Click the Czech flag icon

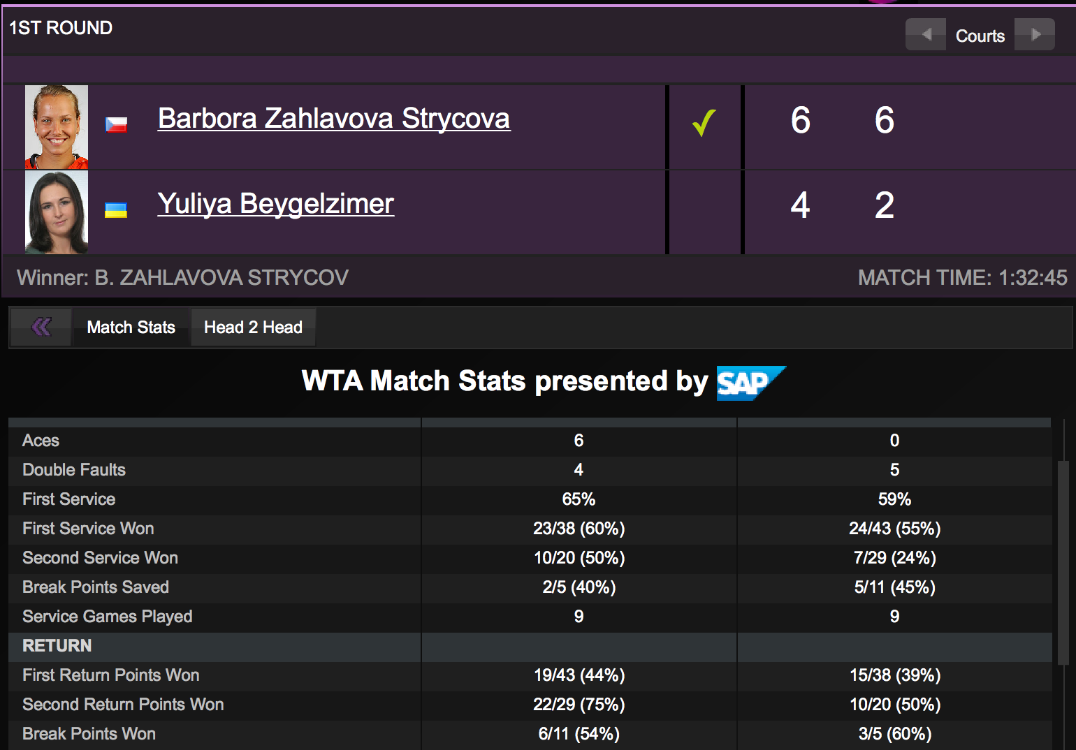[116, 125]
